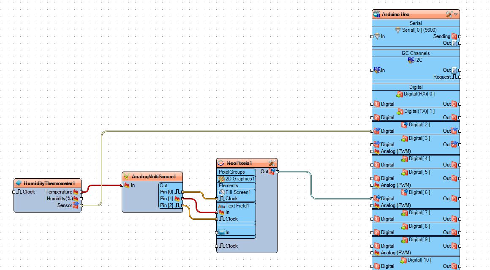Select the Digital[ 6 ] channel label
Viewport: 490px width, 270px height.
tap(419, 192)
